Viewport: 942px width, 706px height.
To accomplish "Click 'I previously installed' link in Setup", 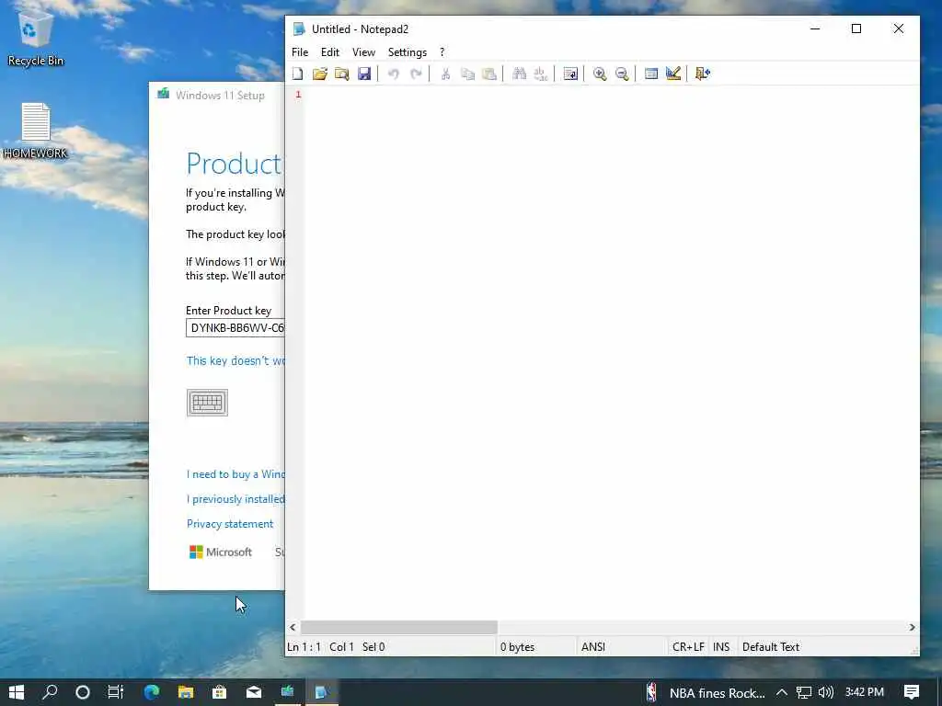I will pos(235,499).
